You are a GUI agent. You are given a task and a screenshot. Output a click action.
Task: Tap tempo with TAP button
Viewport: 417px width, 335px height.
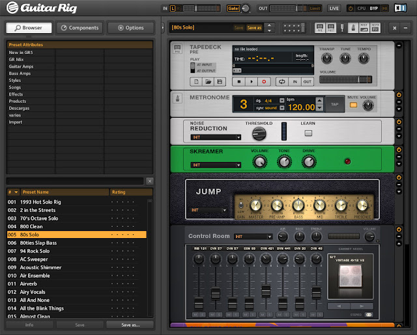click(x=334, y=104)
